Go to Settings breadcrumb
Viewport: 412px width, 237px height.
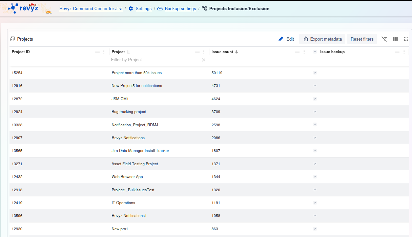(143, 8)
